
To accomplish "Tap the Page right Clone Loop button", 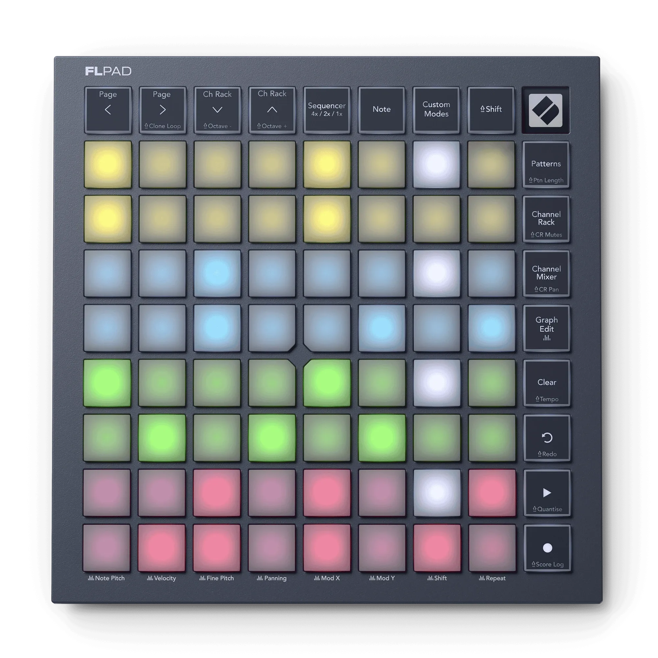I will pos(163,110).
